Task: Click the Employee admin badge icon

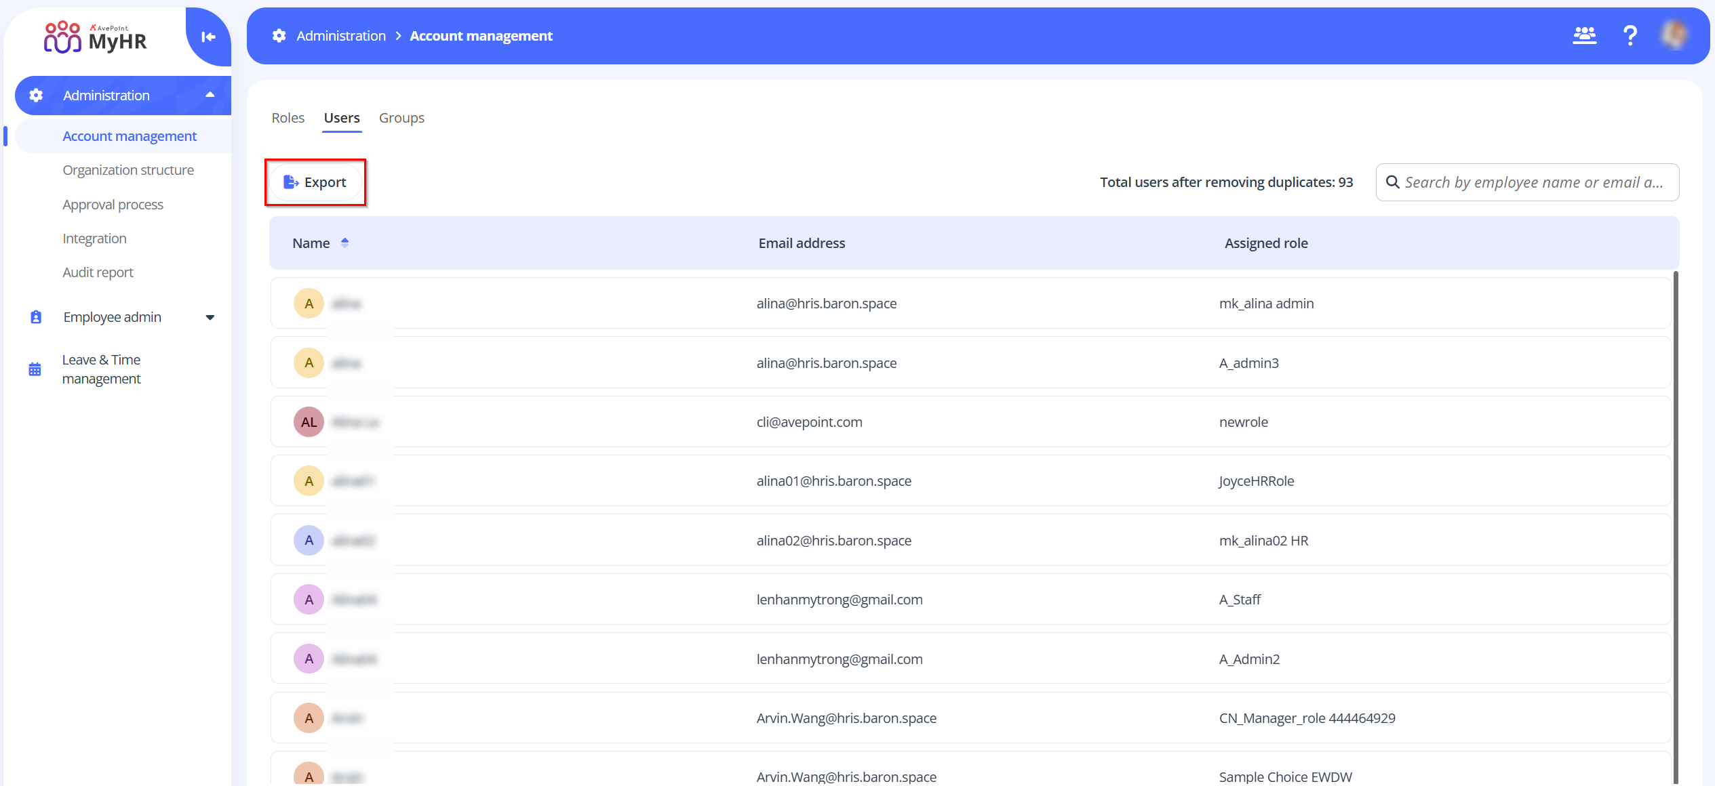Action: coord(36,317)
